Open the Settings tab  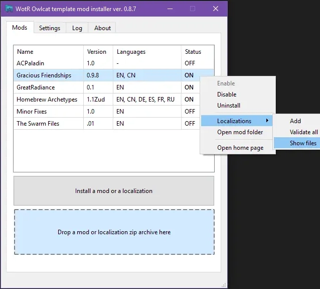coord(50,28)
